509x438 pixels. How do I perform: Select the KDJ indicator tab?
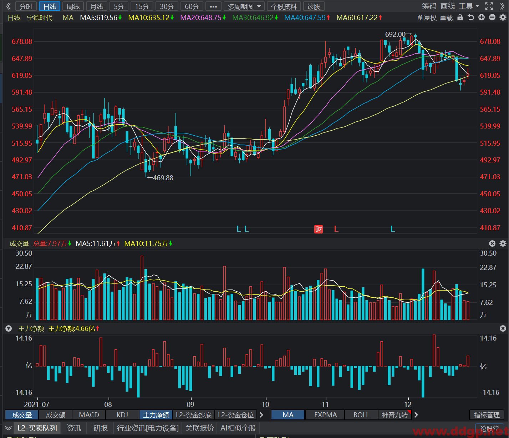122,415
